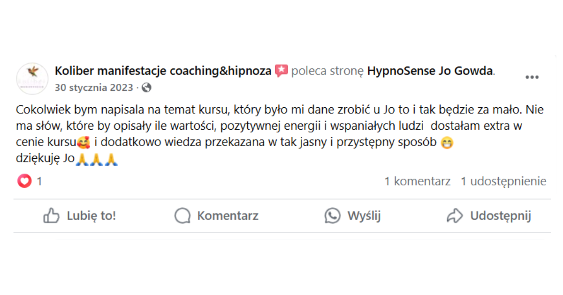Click the grinning emoji after sposób
The height and width of the screenshot is (295, 563).
point(448,143)
